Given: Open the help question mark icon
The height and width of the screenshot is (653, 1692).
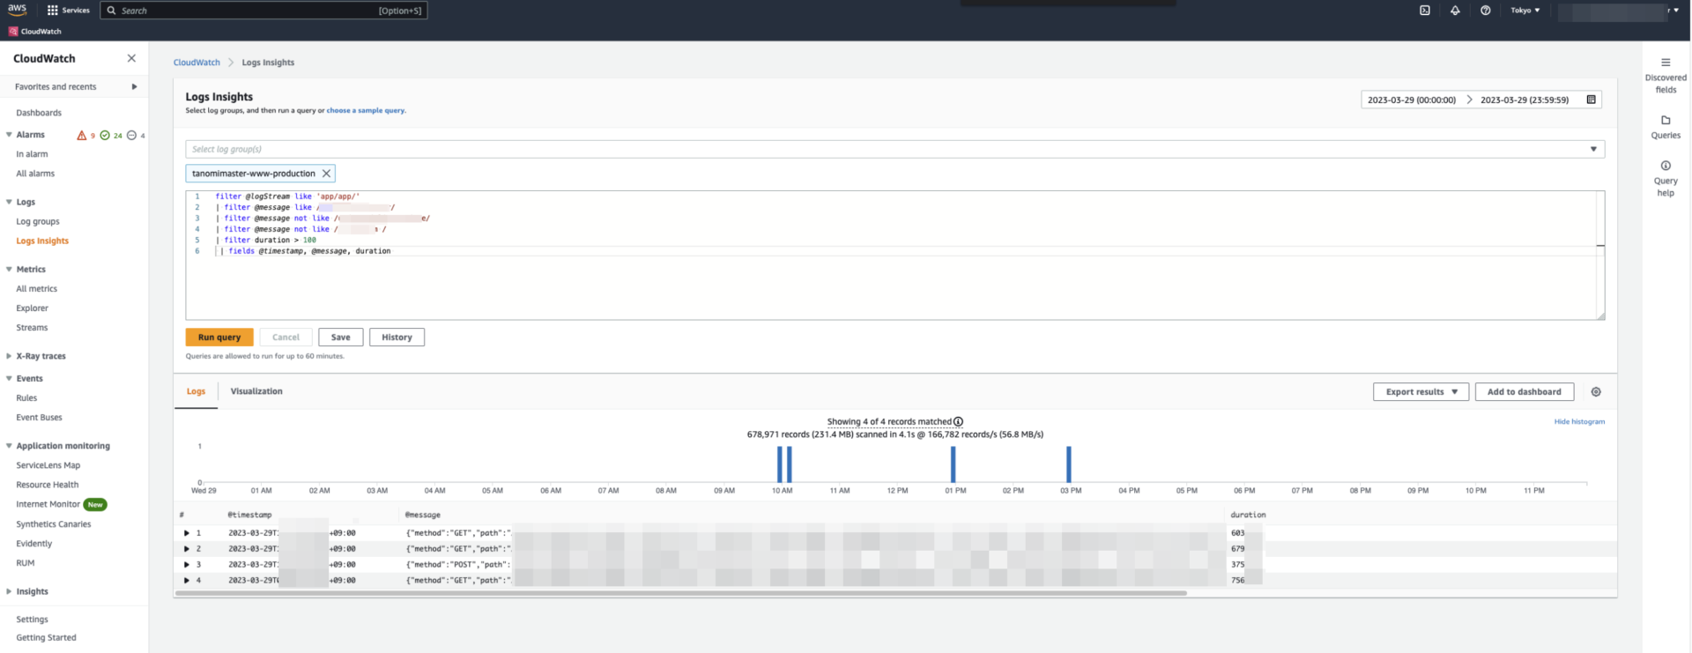Looking at the screenshot, I should pyautogui.click(x=1486, y=11).
